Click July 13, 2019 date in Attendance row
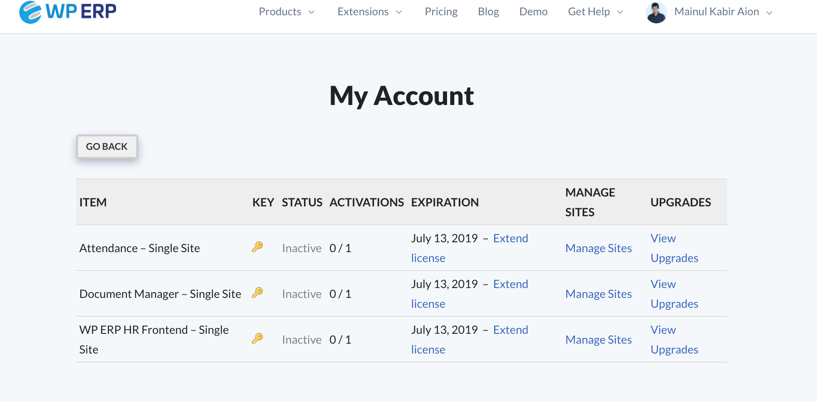The height and width of the screenshot is (402, 817). [x=444, y=238]
